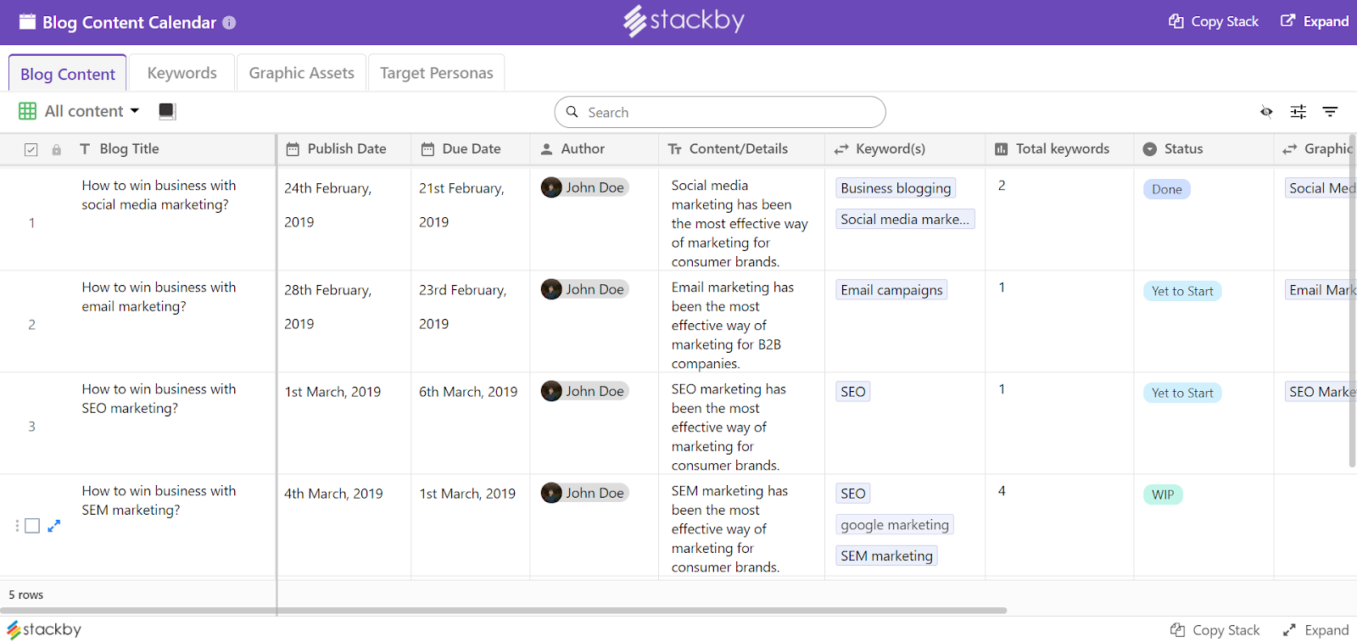Click the Copy Stack button in header
Screen dimensions: 1357x642
(1214, 22)
